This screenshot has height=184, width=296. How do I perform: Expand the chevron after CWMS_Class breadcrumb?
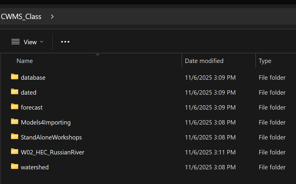coord(52,17)
